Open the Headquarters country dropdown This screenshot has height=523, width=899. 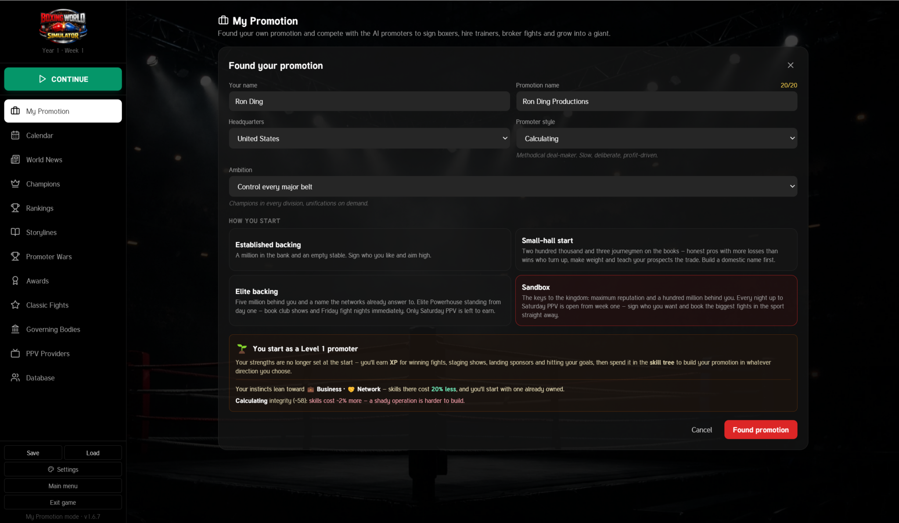[369, 138]
